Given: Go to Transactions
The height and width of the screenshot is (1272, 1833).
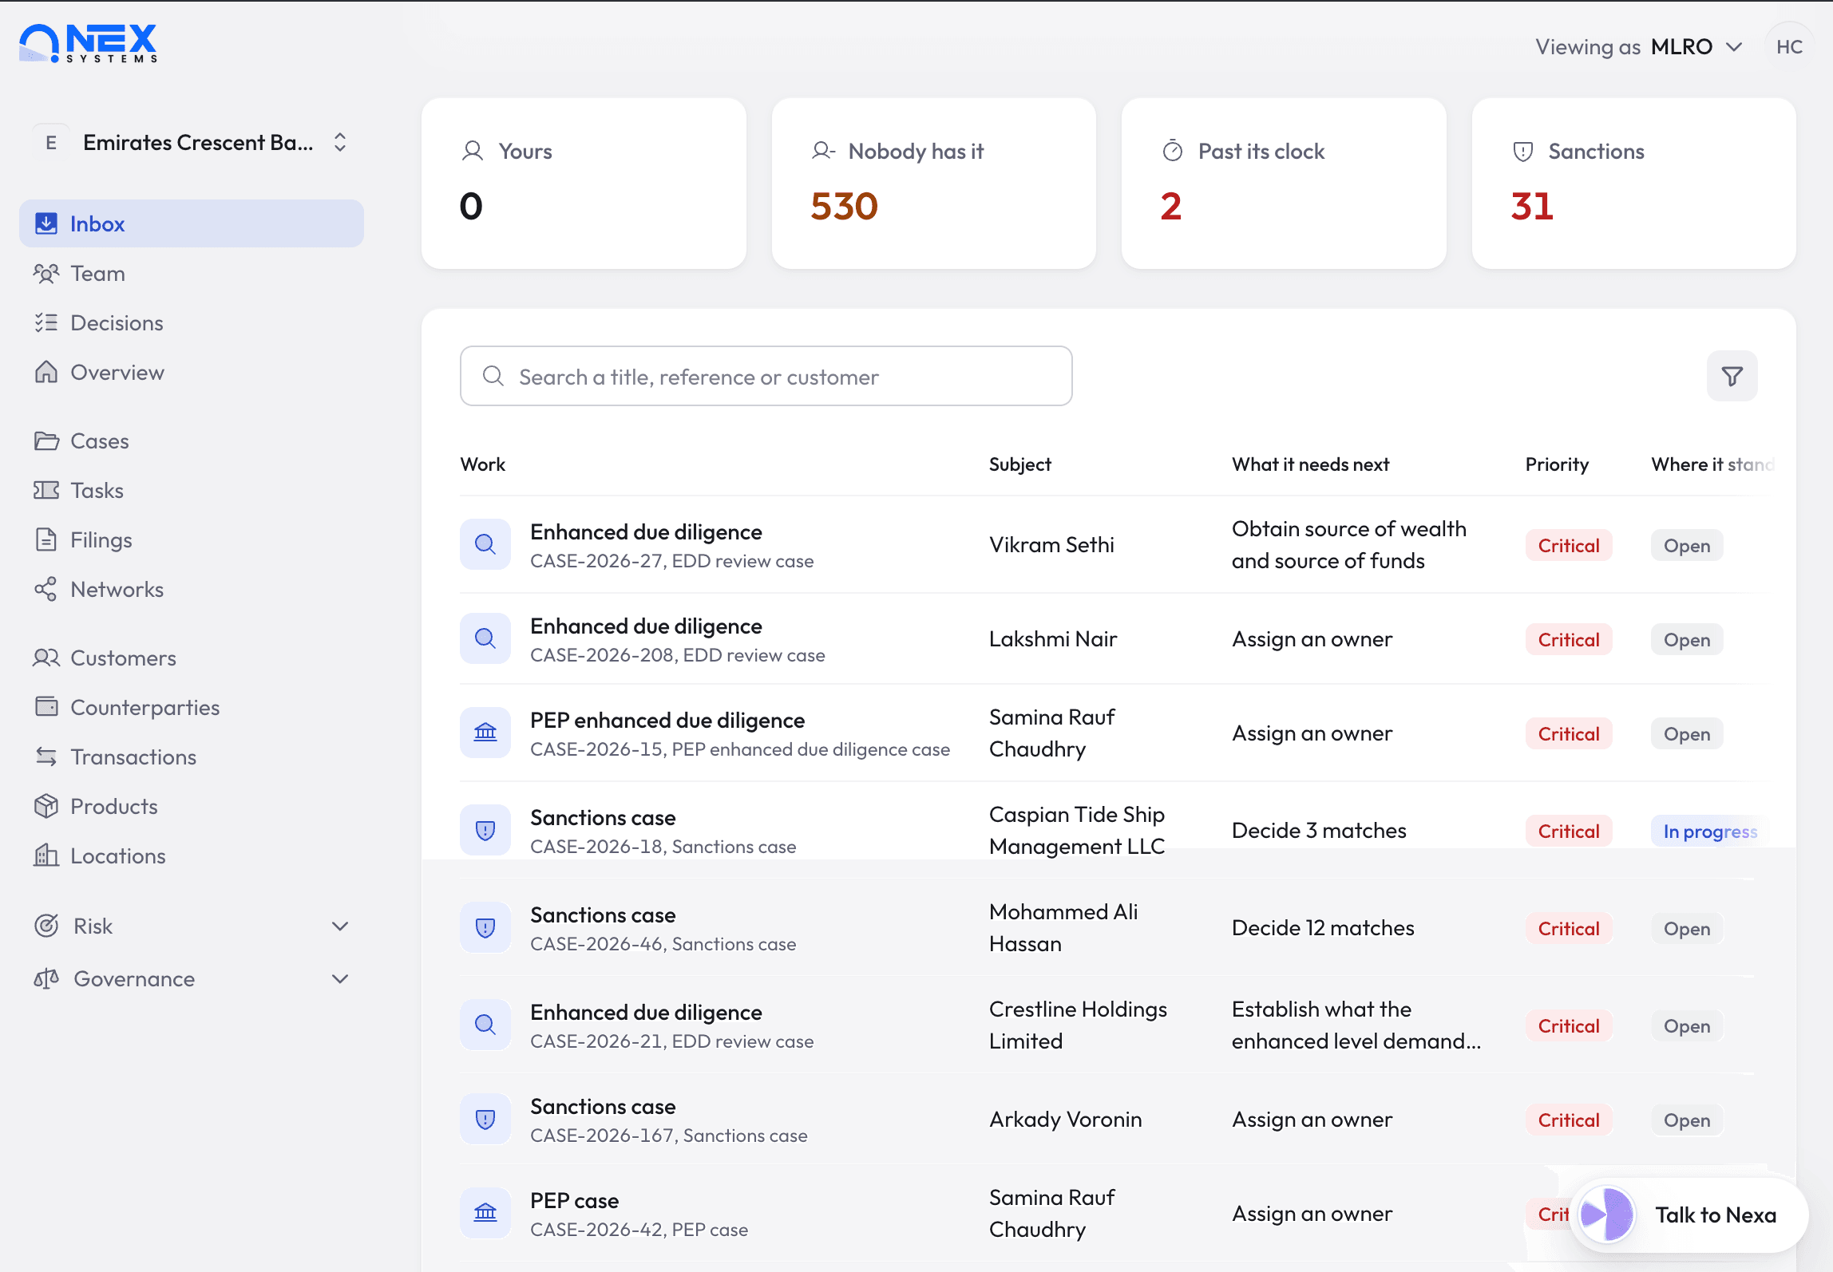Looking at the screenshot, I should click(x=192, y=756).
